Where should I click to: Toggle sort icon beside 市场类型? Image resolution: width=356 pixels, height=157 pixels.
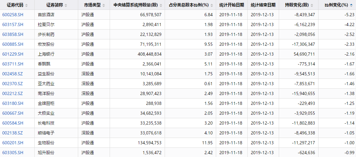(x=104, y=5)
